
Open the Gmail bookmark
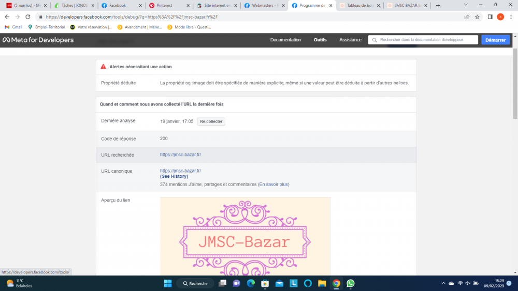coord(13,27)
